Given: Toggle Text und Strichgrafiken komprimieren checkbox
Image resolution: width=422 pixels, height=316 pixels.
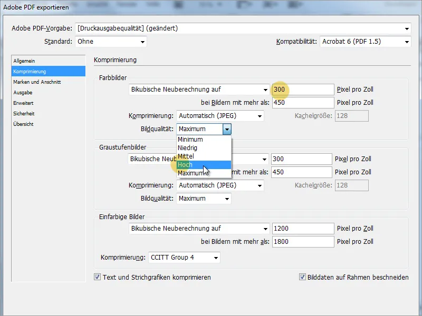Looking at the screenshot, I should [x=97, y=277].
